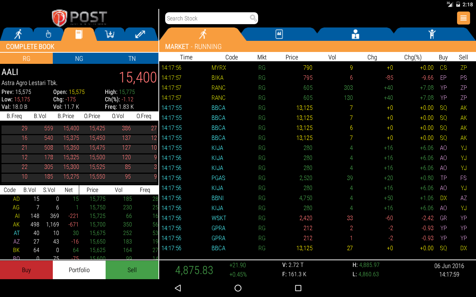Viewport: 476px width, 297px height.
Task: Tap the Android home button
Action: pyautogui.click(x=238, y=288)
